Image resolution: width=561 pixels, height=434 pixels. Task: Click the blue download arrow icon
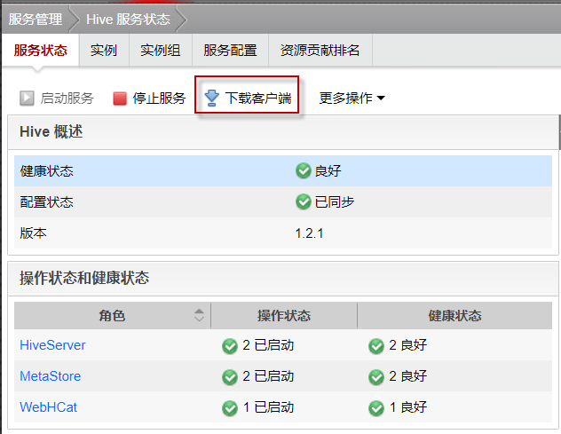tap(211, 98)
